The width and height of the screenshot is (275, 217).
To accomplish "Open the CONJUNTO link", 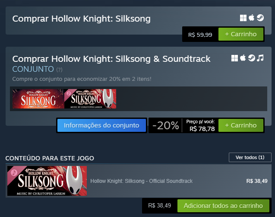I will pos(33,69).
